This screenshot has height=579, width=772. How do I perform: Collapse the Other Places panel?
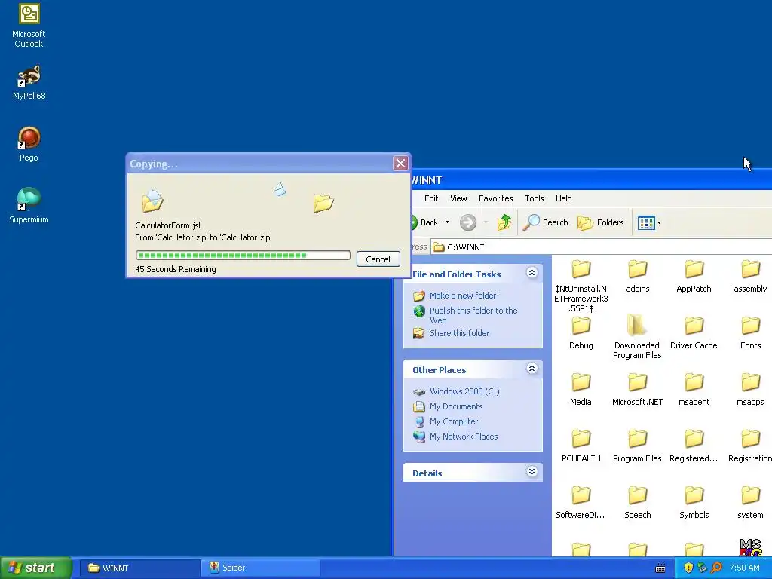tap(532, 368)
